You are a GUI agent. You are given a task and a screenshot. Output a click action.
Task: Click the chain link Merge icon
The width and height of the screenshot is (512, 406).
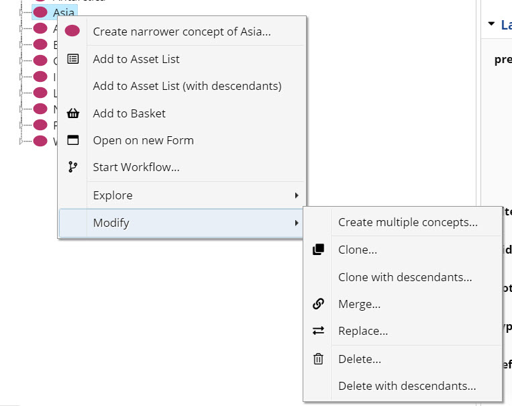point(318,304)
